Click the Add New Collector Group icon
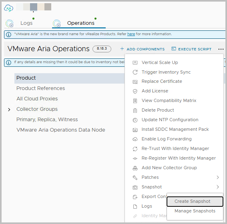 tap(135, 168)
